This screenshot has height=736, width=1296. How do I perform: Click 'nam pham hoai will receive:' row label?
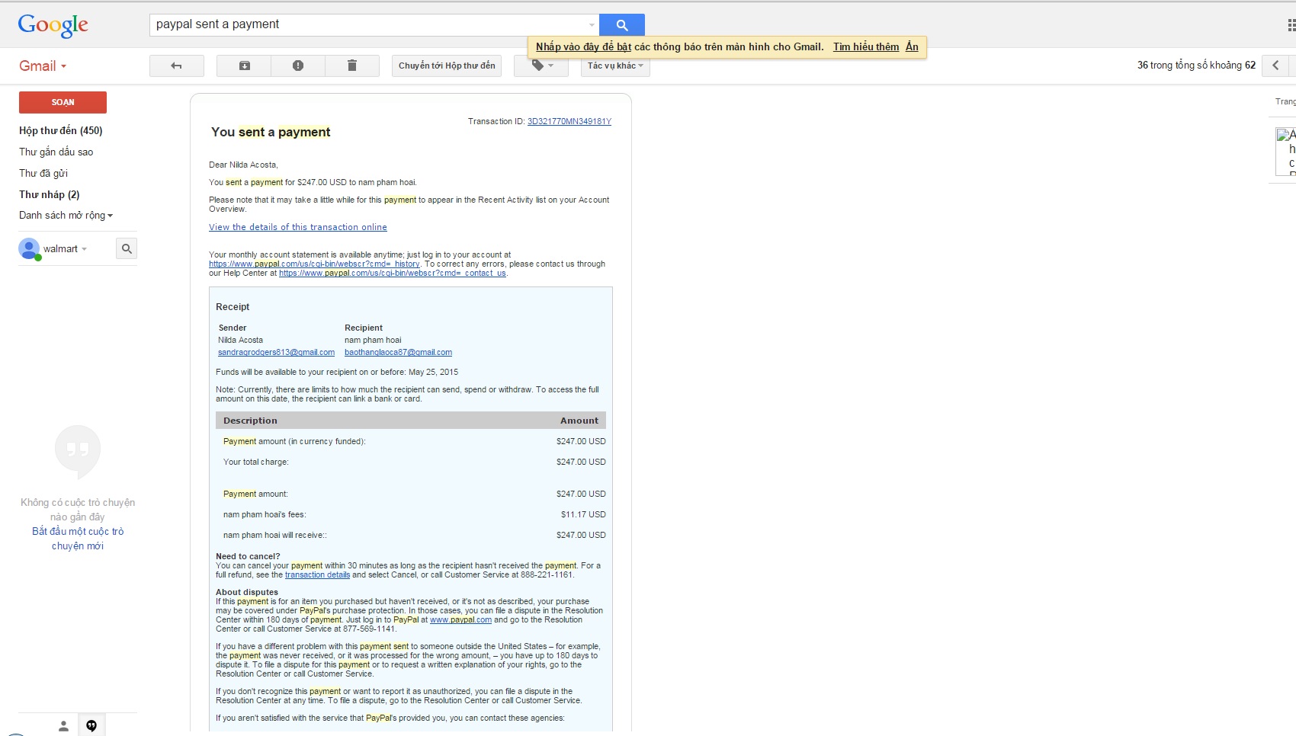pyautogui.click(x=275, y=536)
